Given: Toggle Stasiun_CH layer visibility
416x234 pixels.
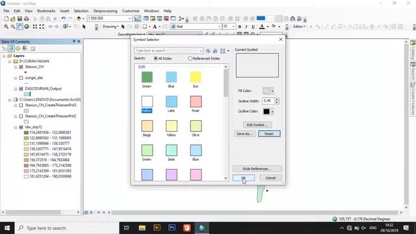Looking at the screenshot, I should click(x=21, y=67).
